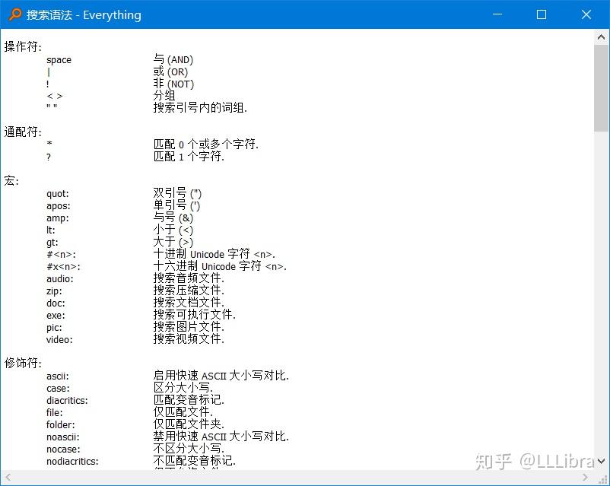Screen dimensions: 610x486
Task: Click 不匹配变音标记 description
Action: point(195,460)
